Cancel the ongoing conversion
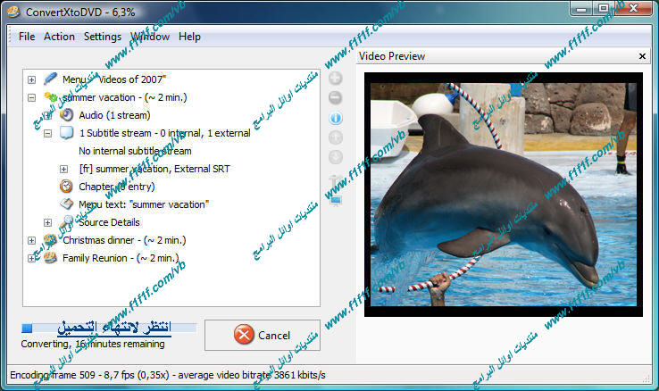 262,336
